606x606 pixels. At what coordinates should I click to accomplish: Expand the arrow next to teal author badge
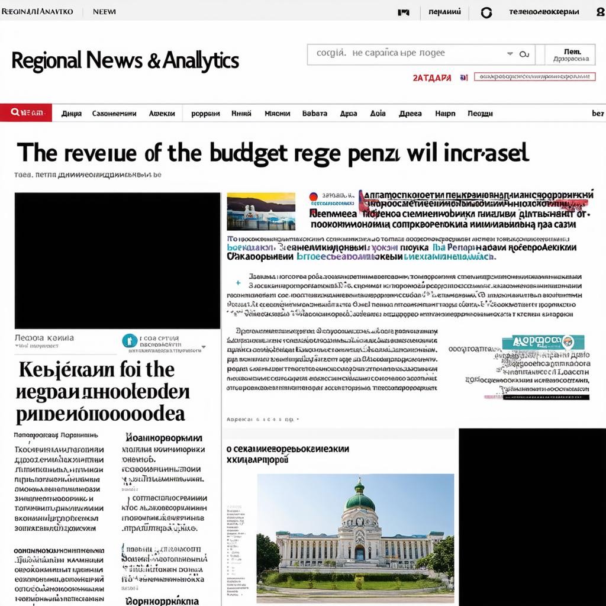pos(204,347)
